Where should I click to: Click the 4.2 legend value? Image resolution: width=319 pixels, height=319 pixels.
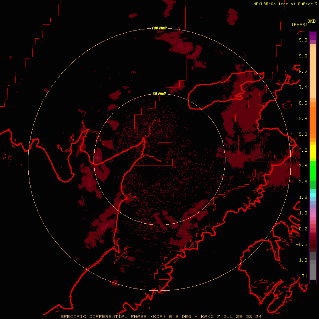coord(303,150)
